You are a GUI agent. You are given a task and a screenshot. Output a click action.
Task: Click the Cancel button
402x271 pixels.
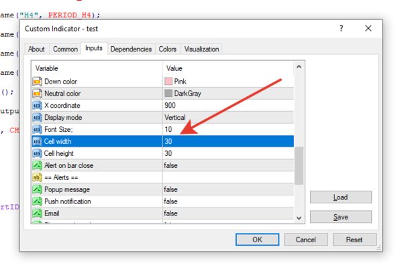(x=305, y=240)
